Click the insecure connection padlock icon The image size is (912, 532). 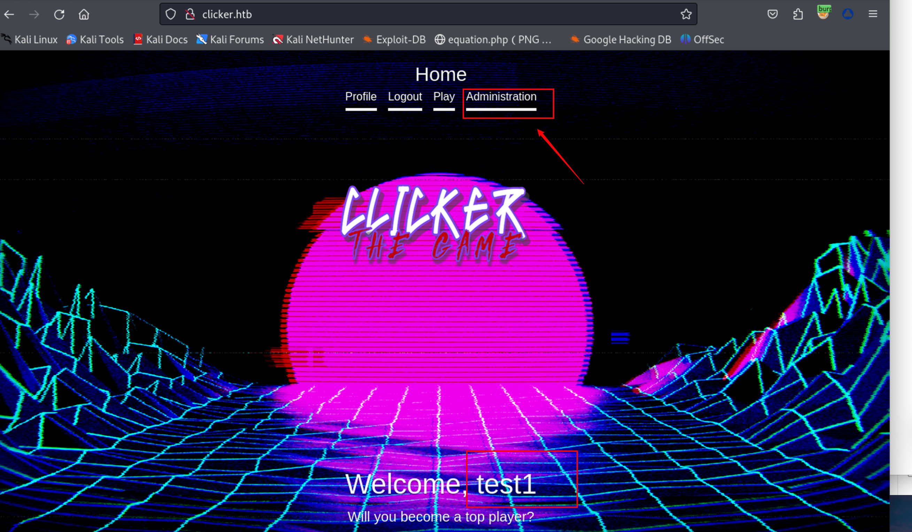click(x=190, y=15)
